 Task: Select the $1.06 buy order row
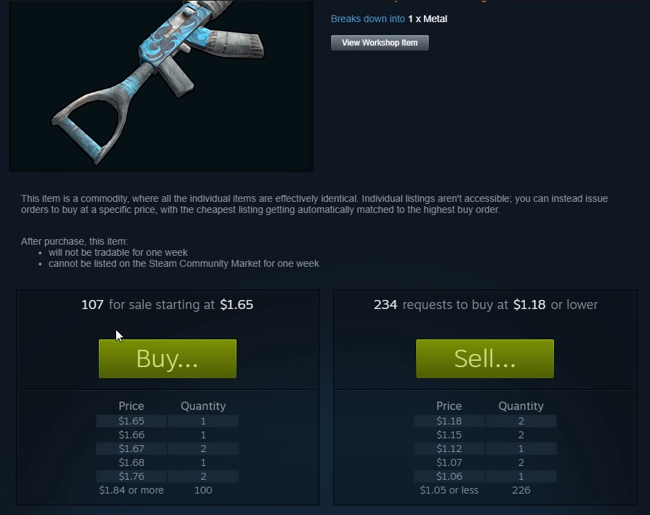[x=485, y=476]
